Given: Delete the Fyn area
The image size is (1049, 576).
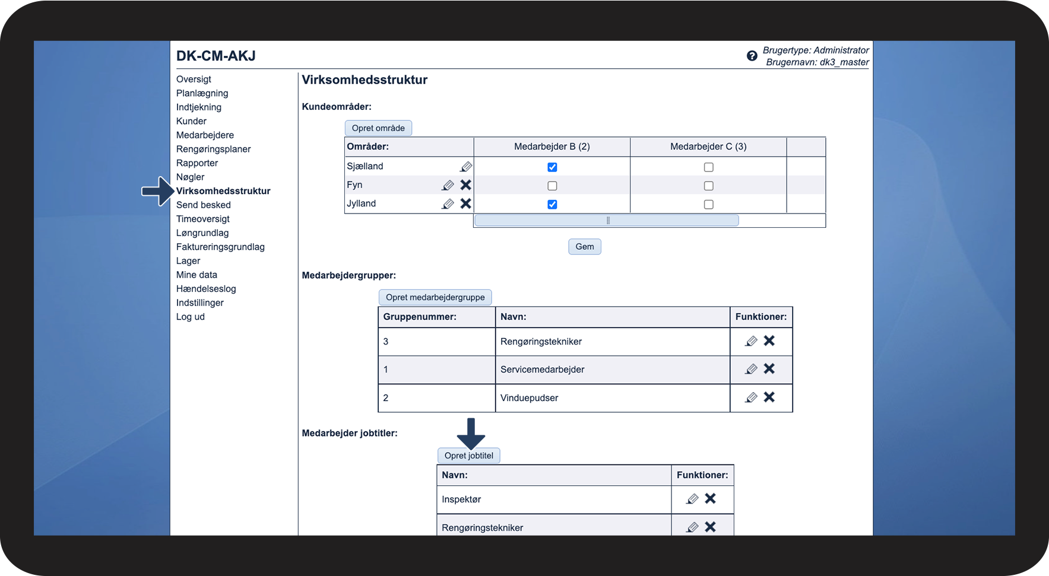Looking at the screenshot, I should [x=466, y=185].
